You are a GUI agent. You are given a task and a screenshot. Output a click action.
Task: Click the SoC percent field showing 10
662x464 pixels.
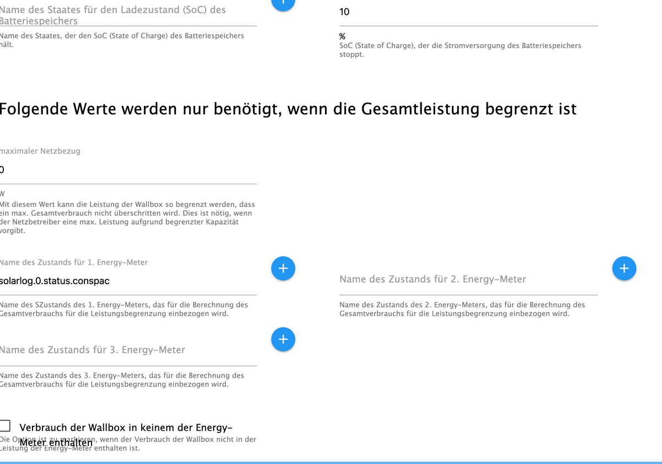[x=468, y=12]
